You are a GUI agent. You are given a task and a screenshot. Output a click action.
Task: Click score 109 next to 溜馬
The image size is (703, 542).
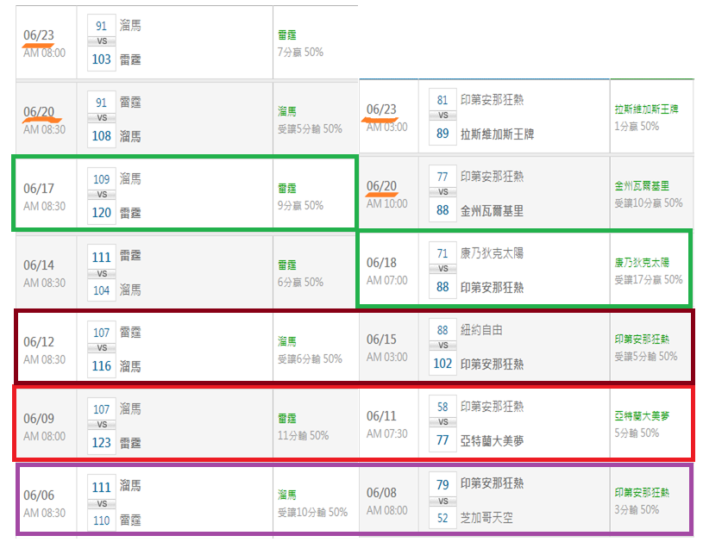(101, 179)
